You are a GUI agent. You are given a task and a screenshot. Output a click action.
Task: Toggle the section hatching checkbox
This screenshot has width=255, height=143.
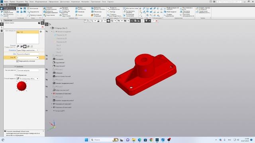(18, 61)
